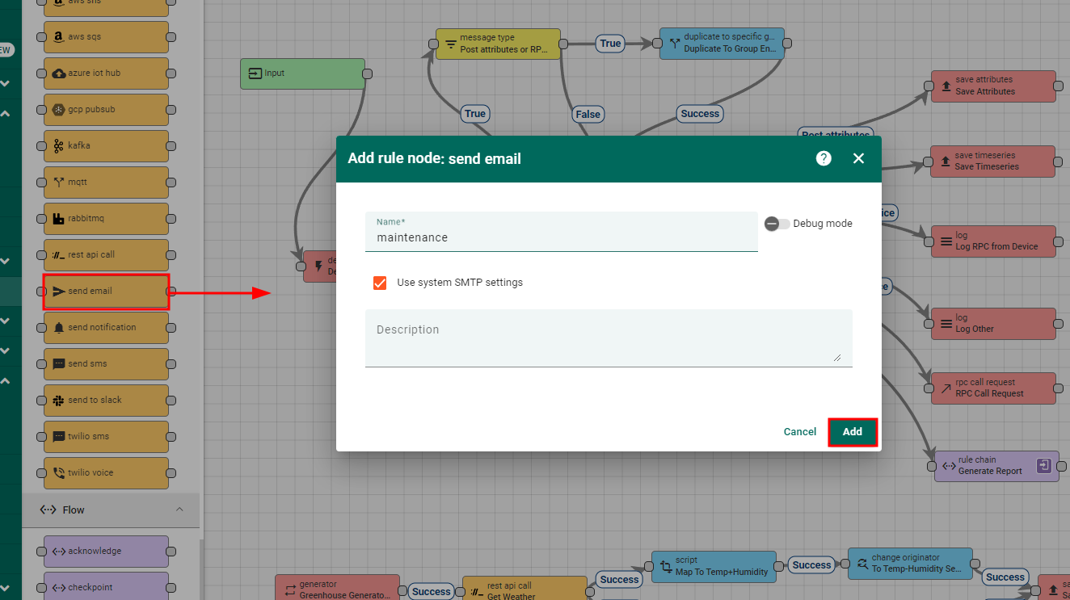The image size is (1070, 600).
Task: Close the Add rule node dialog
Action: pyautogui.click(x=858, y=158)
